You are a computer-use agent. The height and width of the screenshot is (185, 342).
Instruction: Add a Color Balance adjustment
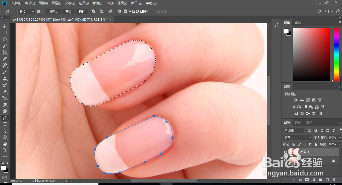coord(299,107)
